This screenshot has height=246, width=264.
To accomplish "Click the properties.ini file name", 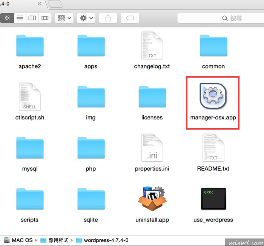I will pyautogui.click(x=152, y=169).
